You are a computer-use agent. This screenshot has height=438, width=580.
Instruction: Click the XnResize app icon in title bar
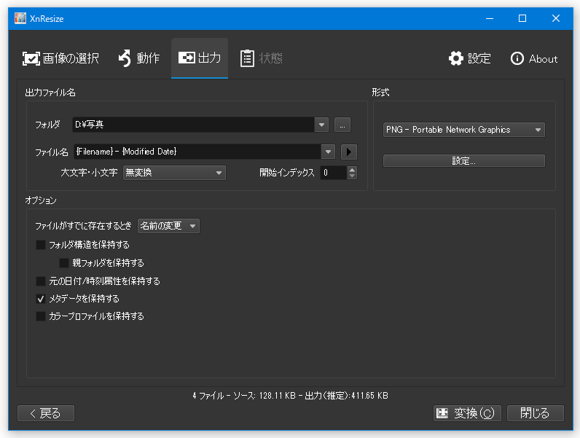pos(20,18)
